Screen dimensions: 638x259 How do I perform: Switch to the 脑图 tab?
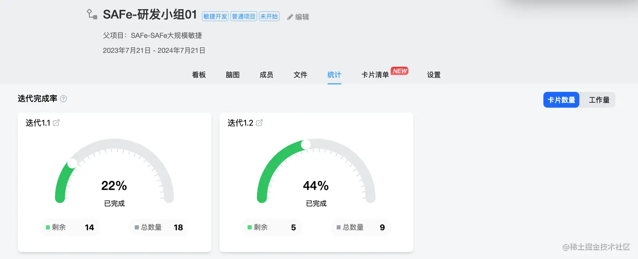(x=232, y=75)
